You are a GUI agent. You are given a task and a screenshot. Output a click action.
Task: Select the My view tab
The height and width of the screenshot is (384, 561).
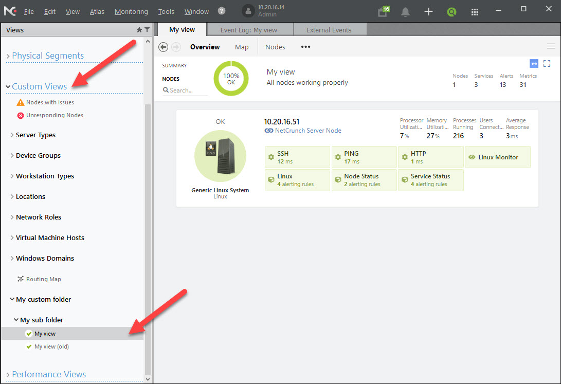point(182,30)
